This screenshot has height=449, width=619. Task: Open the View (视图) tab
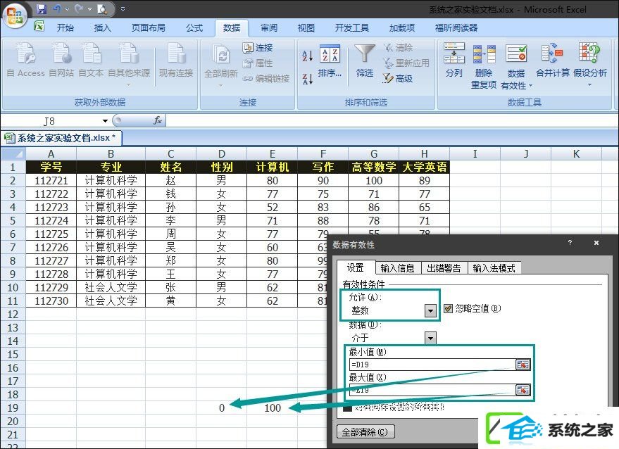coord(306,27)
